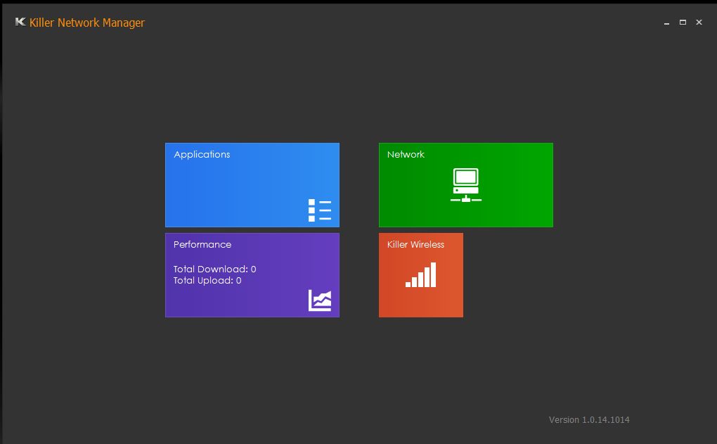The height and width of the screenshot is (444, 717).
Task: Select the Total Download: 0 text
Action: (x=214, y=269)
